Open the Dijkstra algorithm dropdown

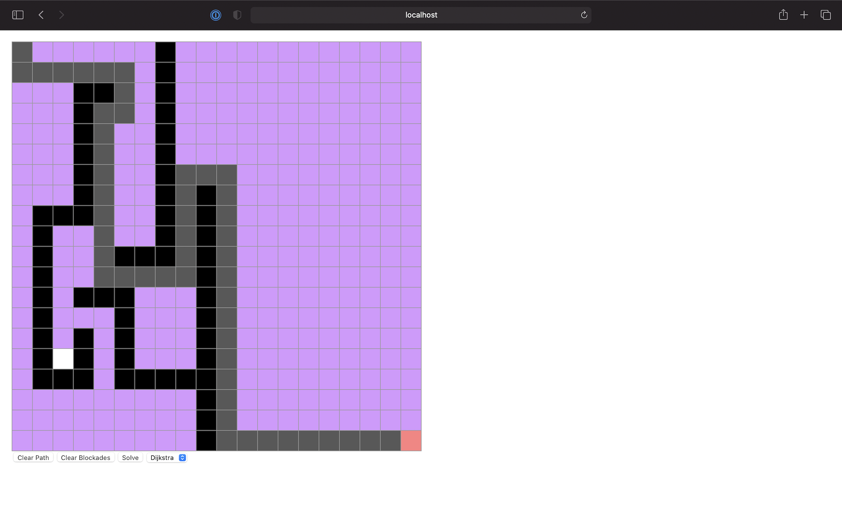[x=167, y=457]
